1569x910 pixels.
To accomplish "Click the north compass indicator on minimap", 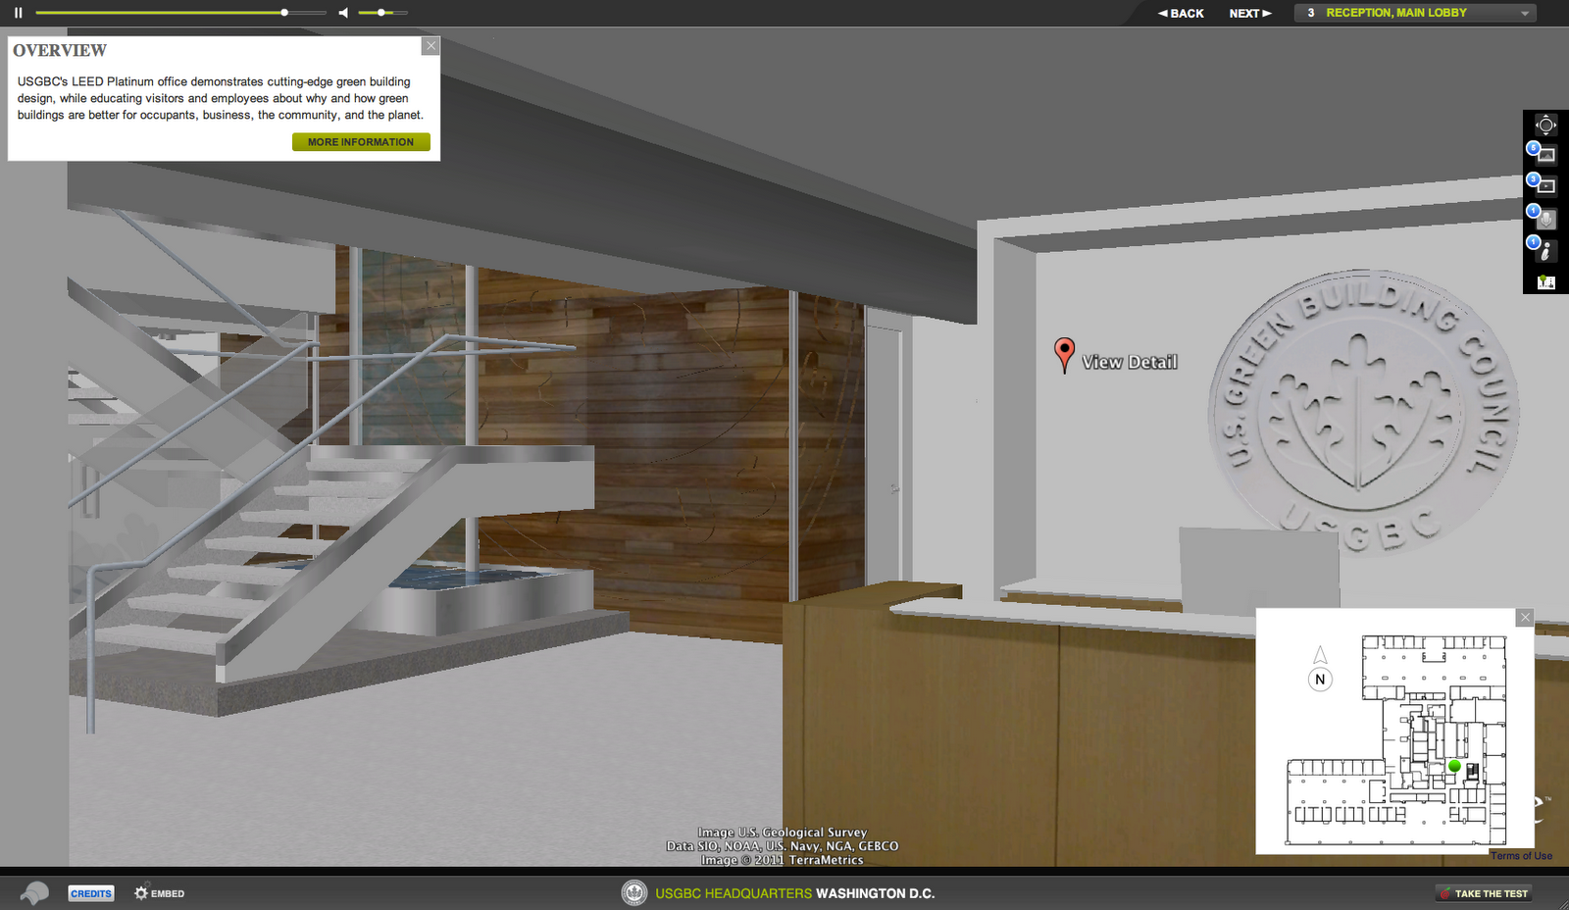I will (x=1321, y=670).
